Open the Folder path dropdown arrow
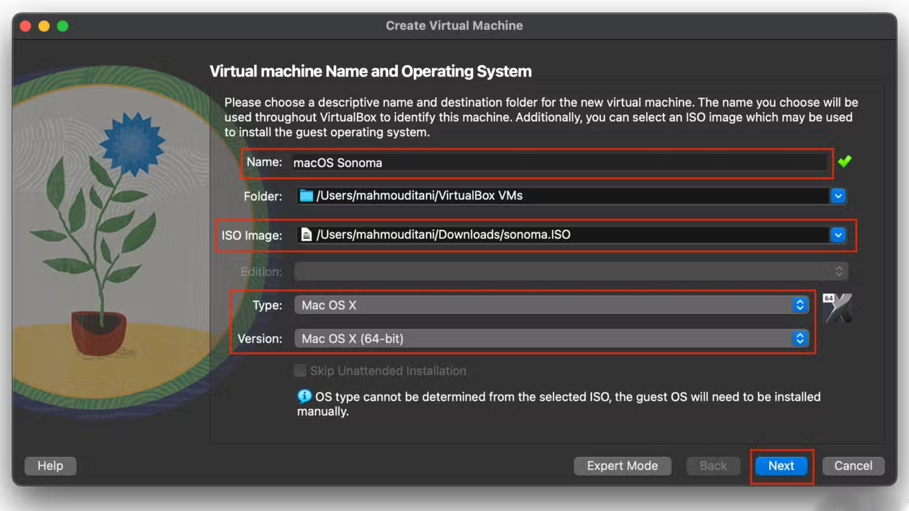The width and height of the screenshot is (909, 511). click(x=838, y=196)
